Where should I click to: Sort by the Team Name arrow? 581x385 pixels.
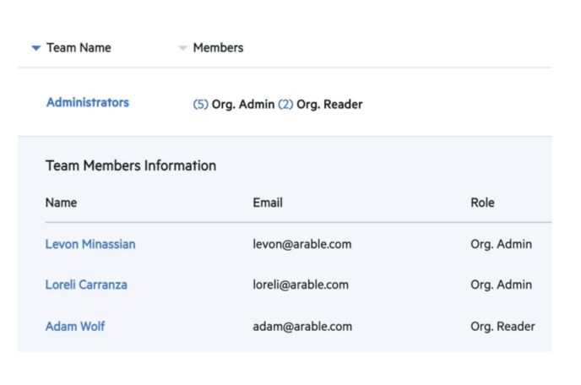pyautogui.click(x=36, y=48)
